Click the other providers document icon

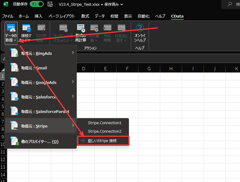tap(14, 141)
